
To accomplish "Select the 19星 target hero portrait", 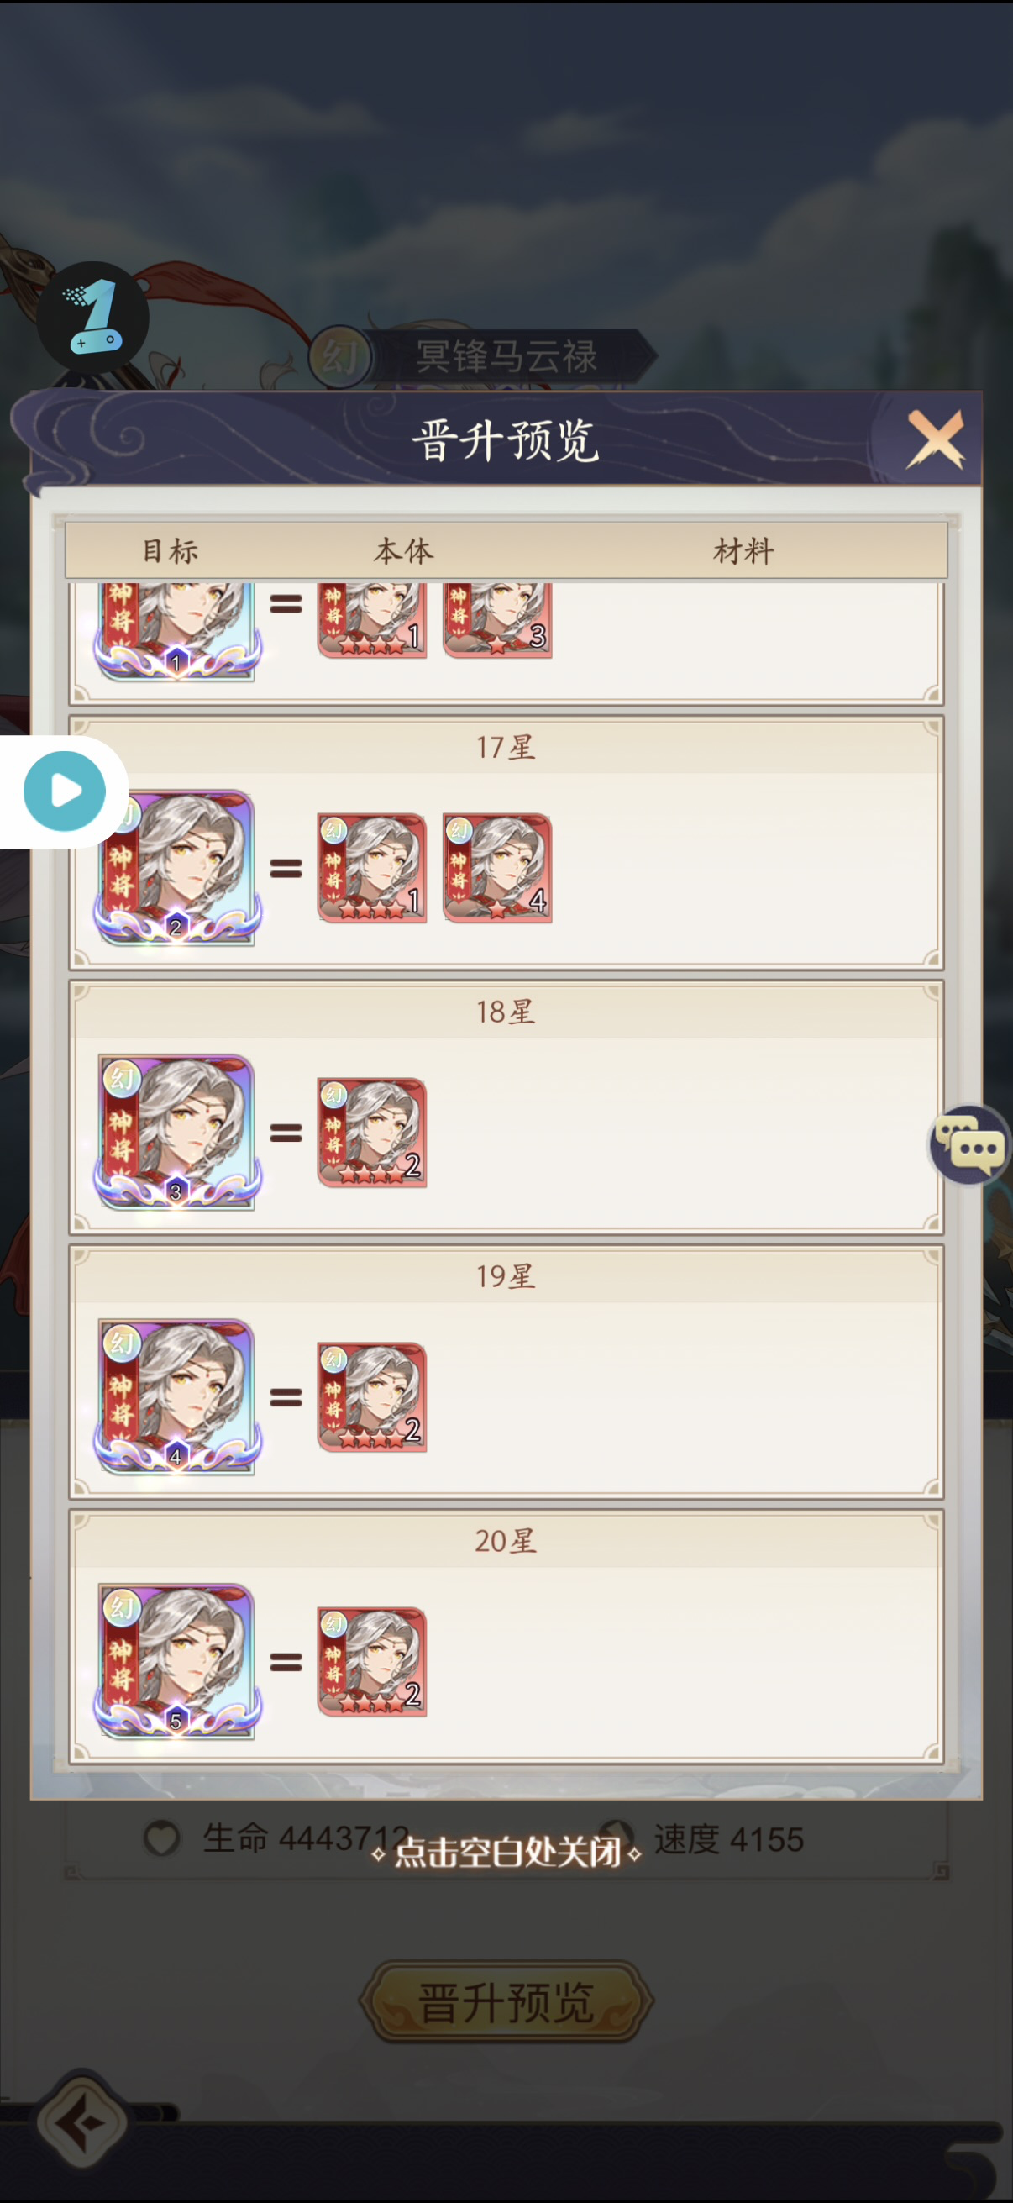I will click(x=177, y=1396).
